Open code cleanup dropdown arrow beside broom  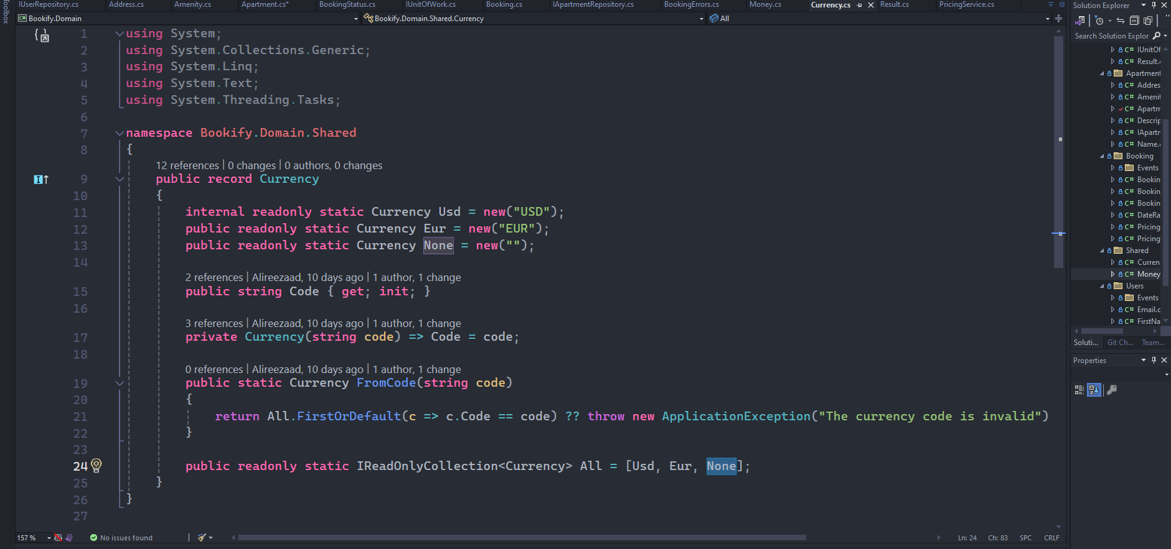click(x=211, y=538)
